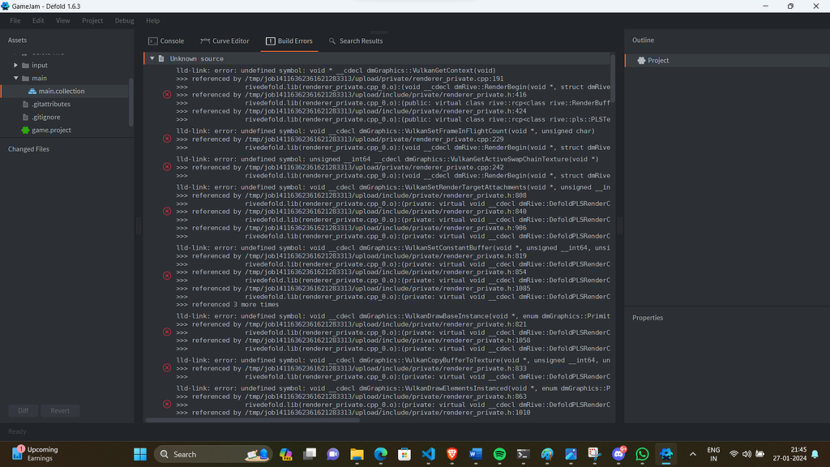Collapse the Unknown source error group
830x467 pixels.
click(151, 58)
